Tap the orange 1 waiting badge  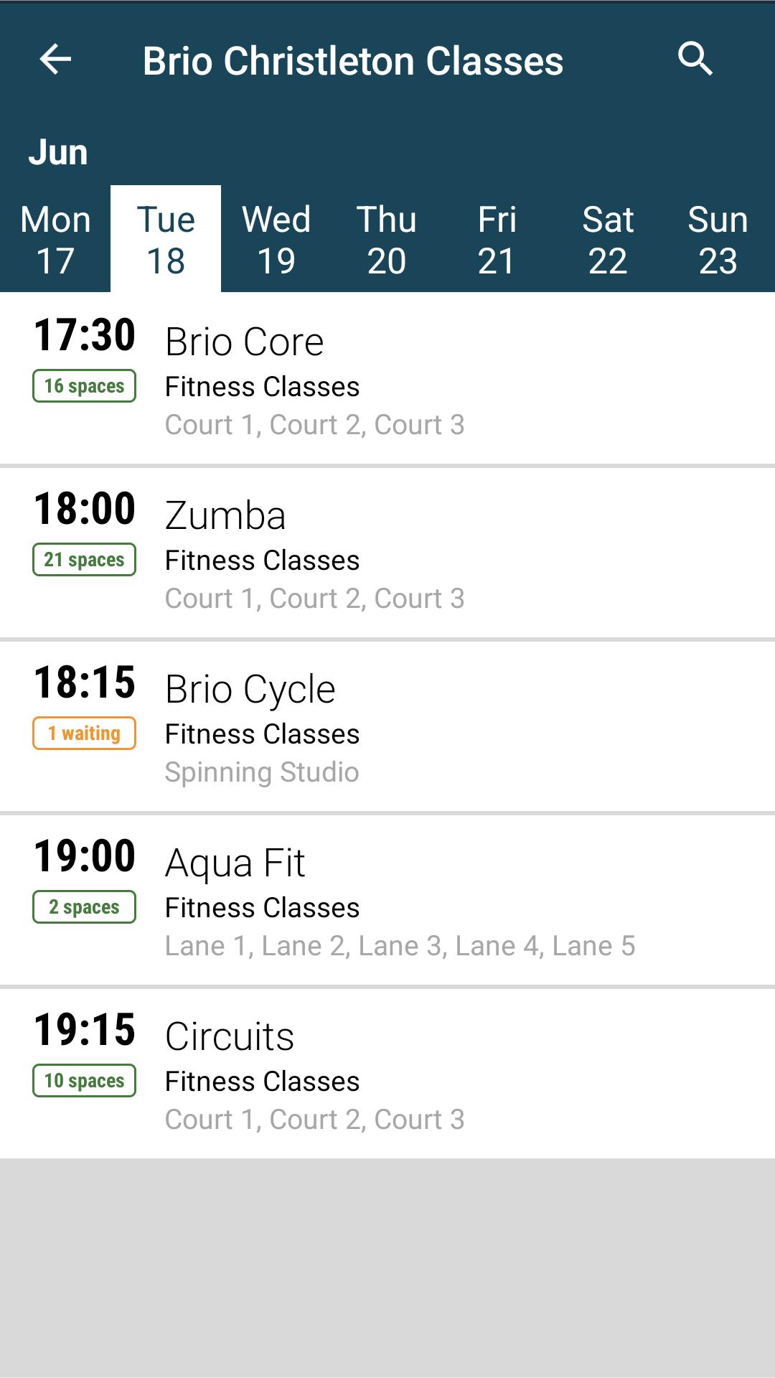coord(84,733)
